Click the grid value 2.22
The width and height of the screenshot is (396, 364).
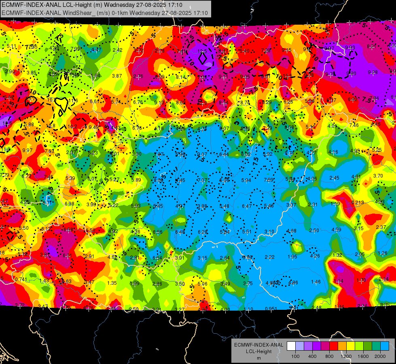tap(269, 257)
